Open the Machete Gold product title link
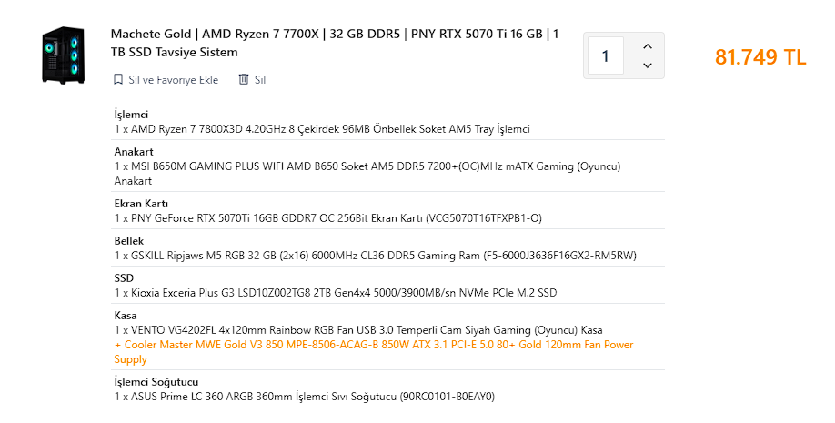 [x=335, y=43]
